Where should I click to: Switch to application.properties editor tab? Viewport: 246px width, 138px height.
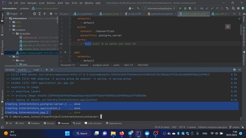tap(161, 14)
